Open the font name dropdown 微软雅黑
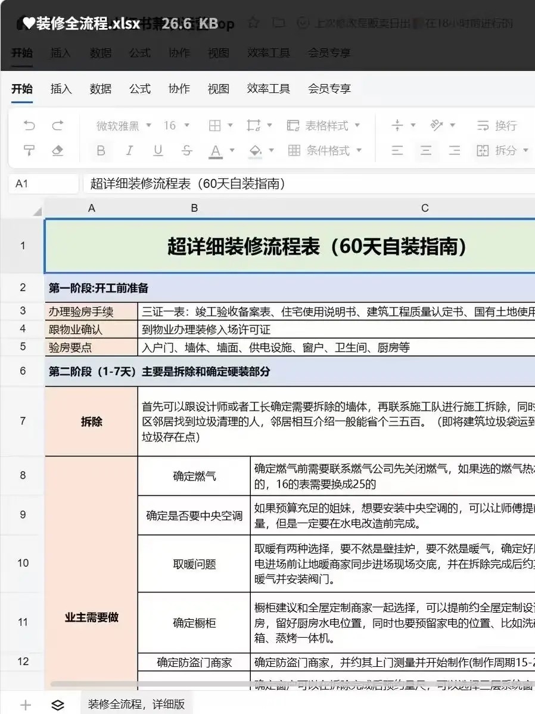 (x=123, y=125)
